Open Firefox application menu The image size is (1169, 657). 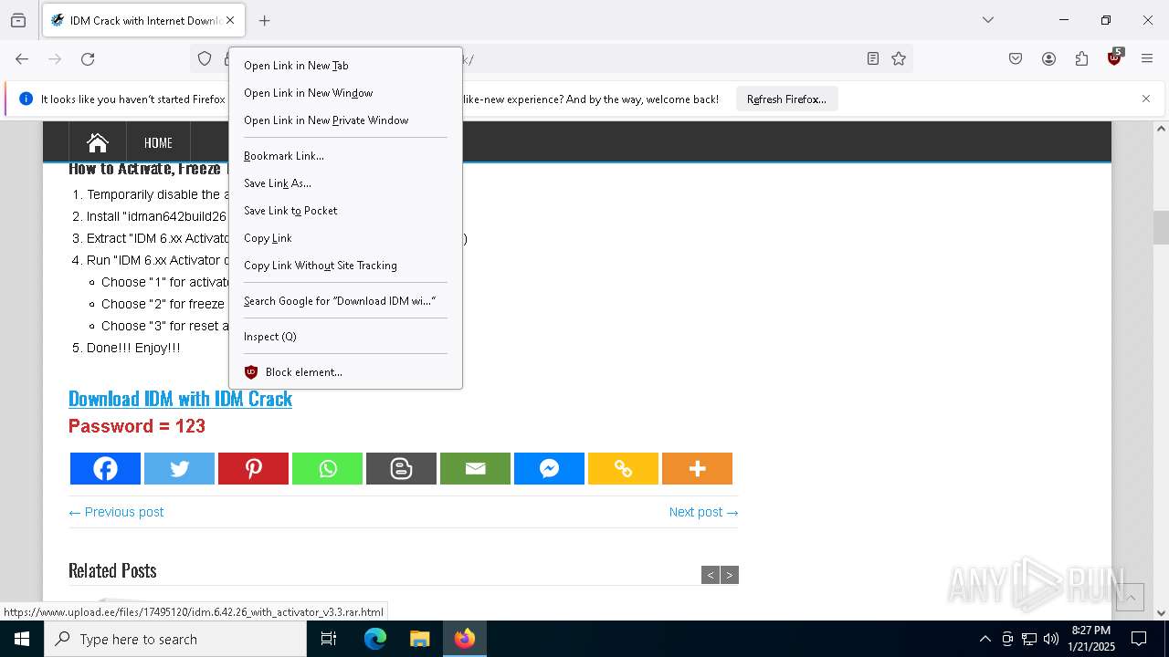coord(1147,58)
